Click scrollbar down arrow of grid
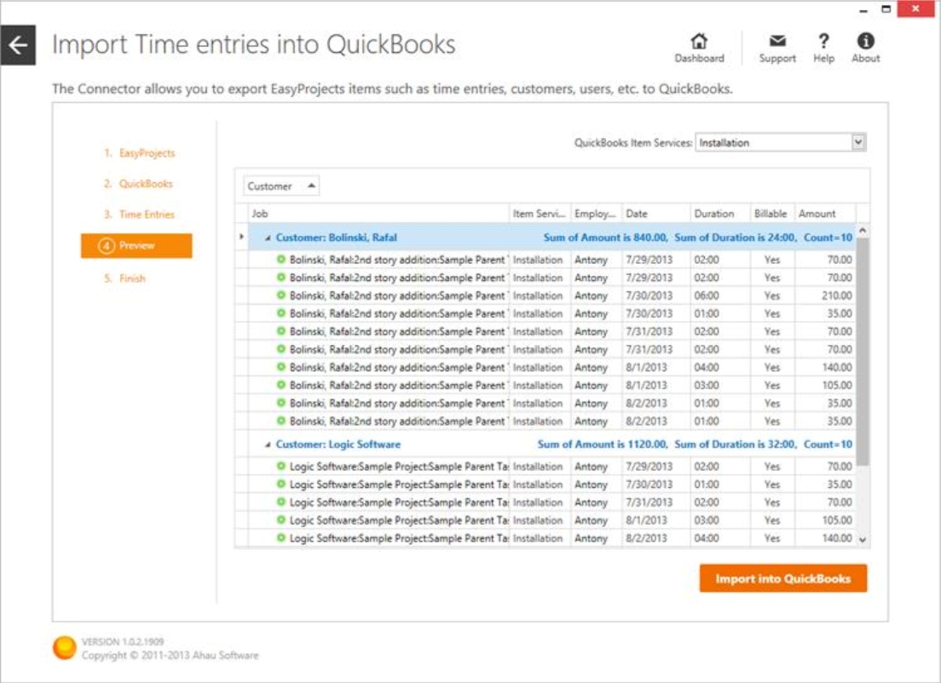The width and height of the screenshot is (941, 683). tap(863, 540)
